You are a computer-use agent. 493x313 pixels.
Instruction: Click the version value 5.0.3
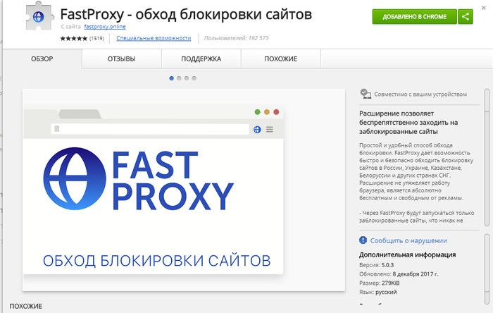click(x=387, y=265)
